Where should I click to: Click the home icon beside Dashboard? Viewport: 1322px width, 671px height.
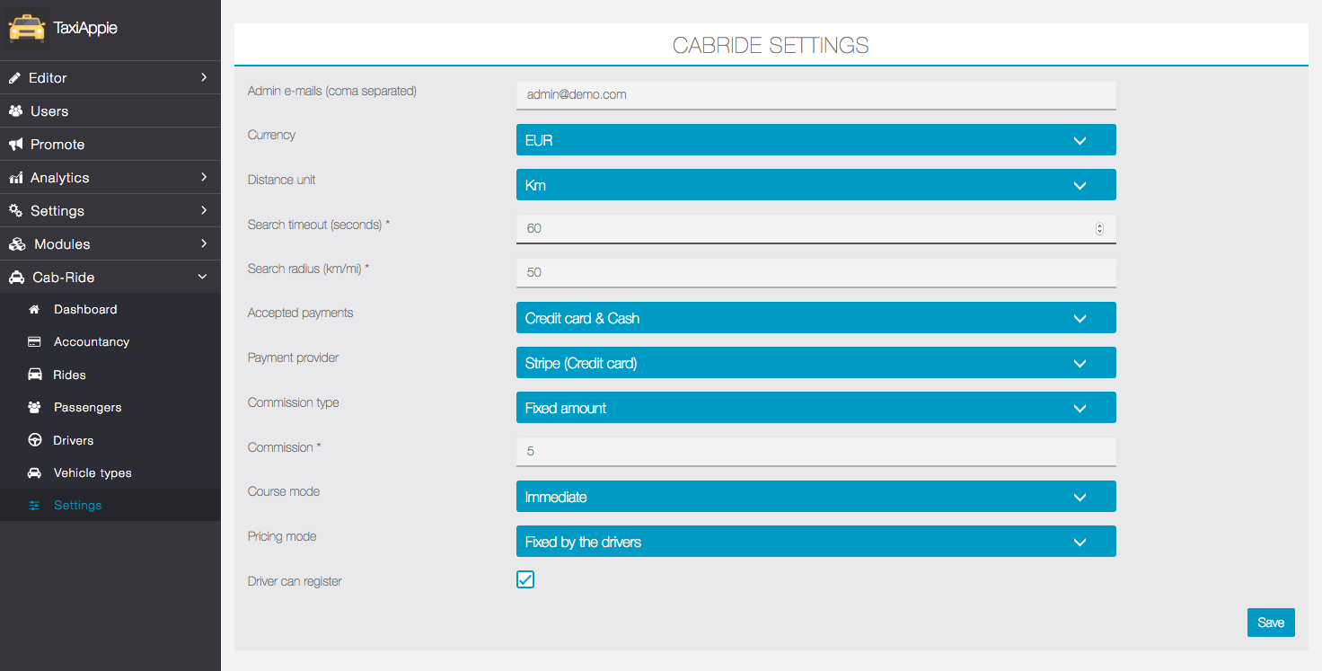(x=34, y=310)
